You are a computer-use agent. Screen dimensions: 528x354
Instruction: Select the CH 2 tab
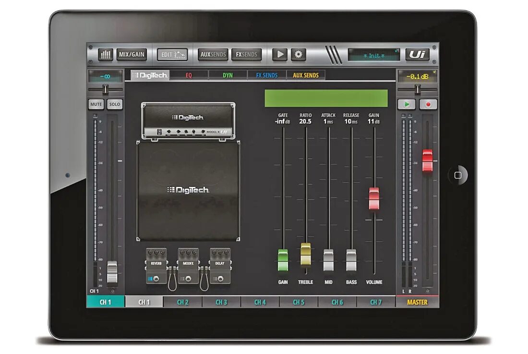[183, 302]
